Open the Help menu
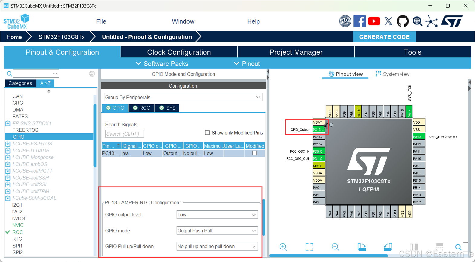The width and height of the screenshot is (475, 262). coord(253,21)
